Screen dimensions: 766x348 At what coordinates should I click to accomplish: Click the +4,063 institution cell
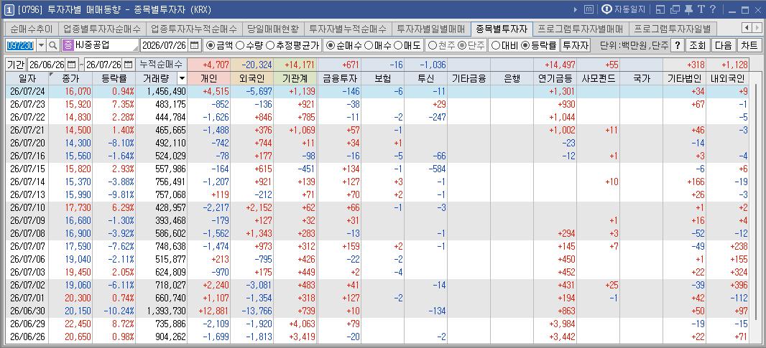[295, 324]
